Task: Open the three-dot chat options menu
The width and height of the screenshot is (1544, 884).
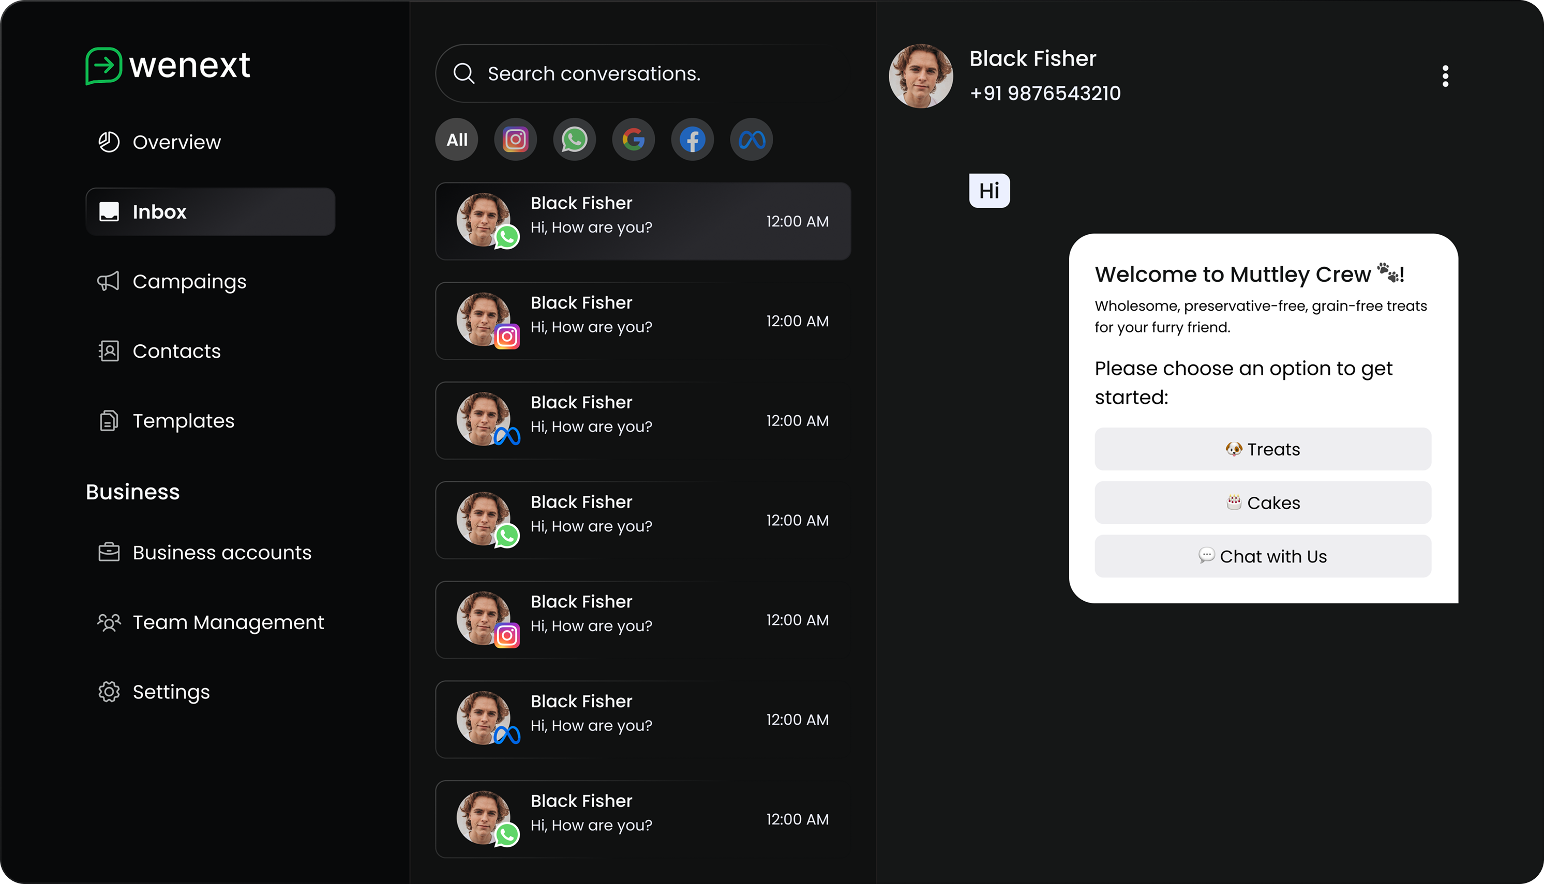Action: 1445,77
